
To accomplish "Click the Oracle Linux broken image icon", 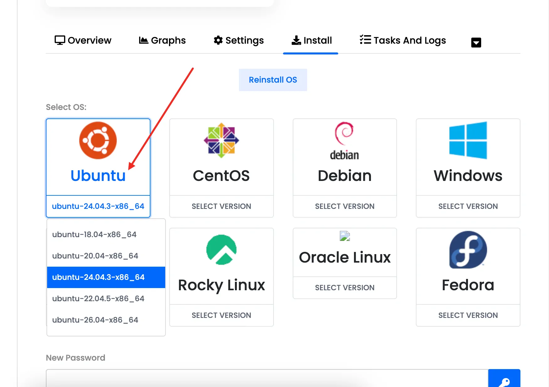I will pos(345,236).
